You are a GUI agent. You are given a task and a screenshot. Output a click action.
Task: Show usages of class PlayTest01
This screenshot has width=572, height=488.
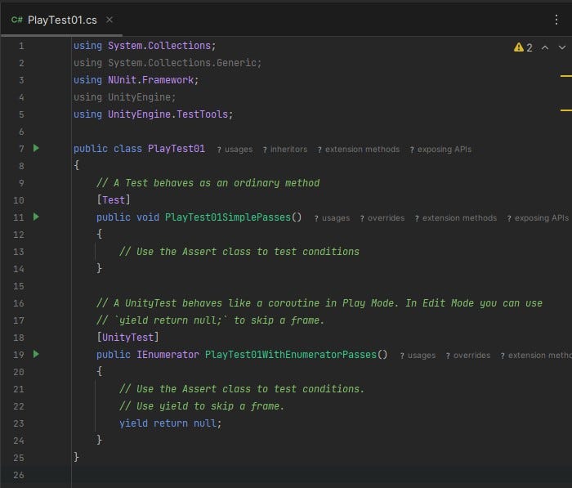[x=235, y=150]
